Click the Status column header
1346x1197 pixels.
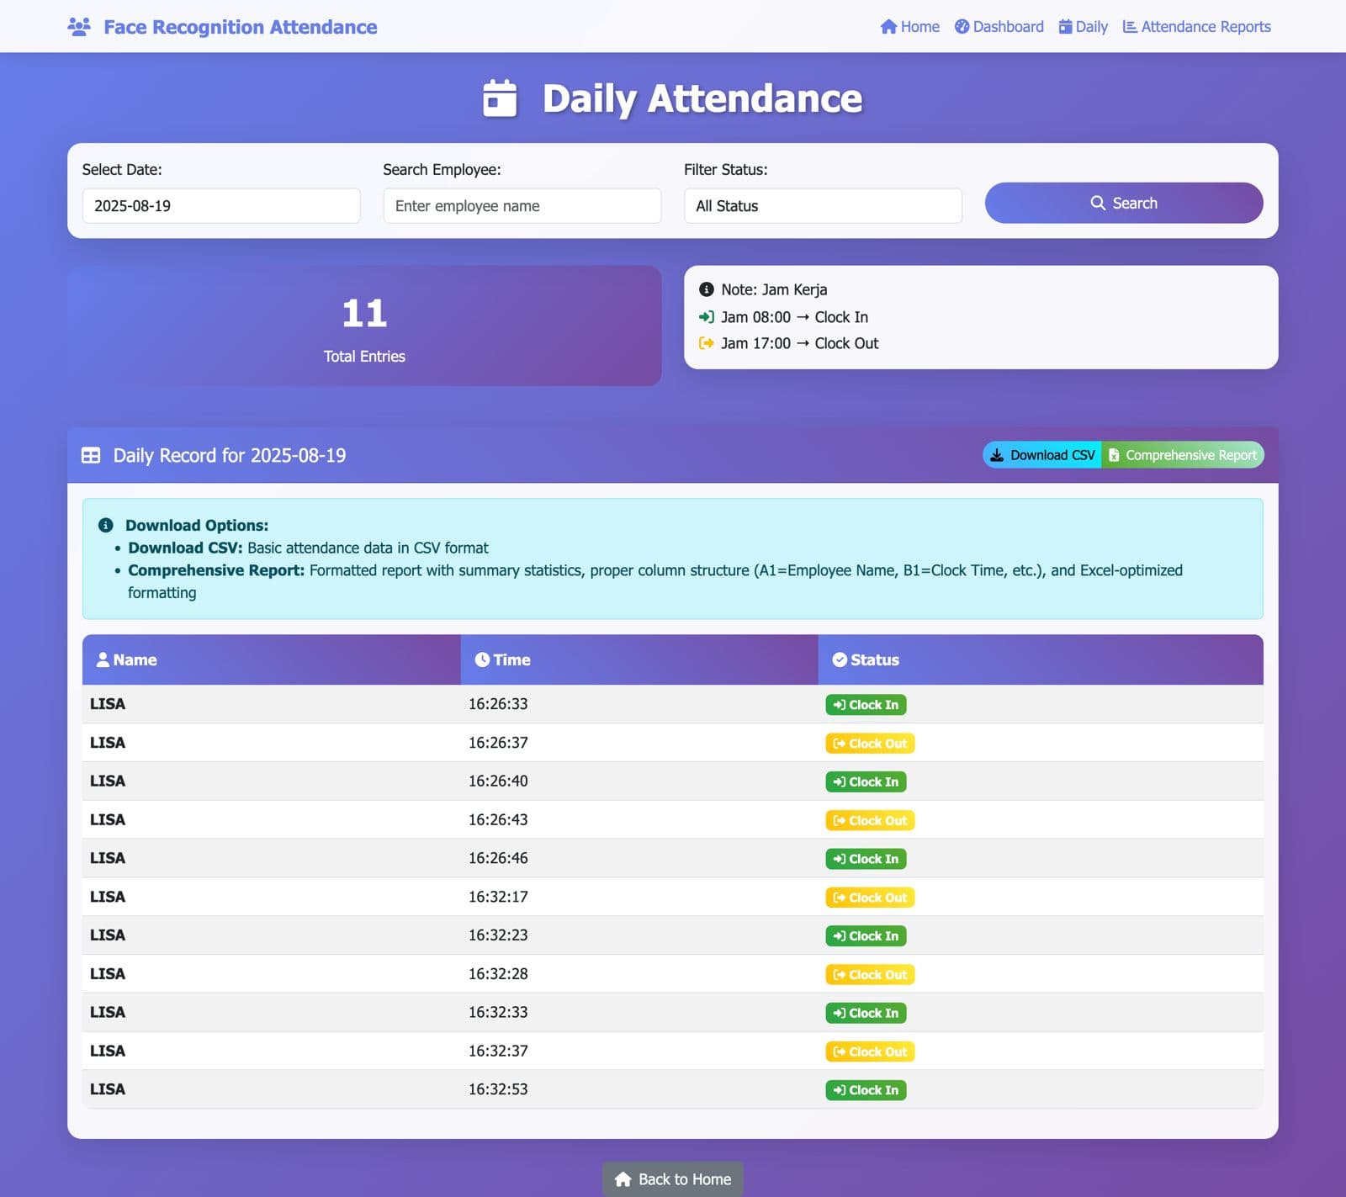(x=1041, y=659)
